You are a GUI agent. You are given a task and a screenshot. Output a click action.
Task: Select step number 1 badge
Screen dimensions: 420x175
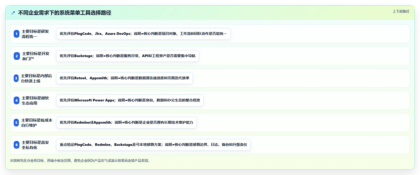coord(17,34)
